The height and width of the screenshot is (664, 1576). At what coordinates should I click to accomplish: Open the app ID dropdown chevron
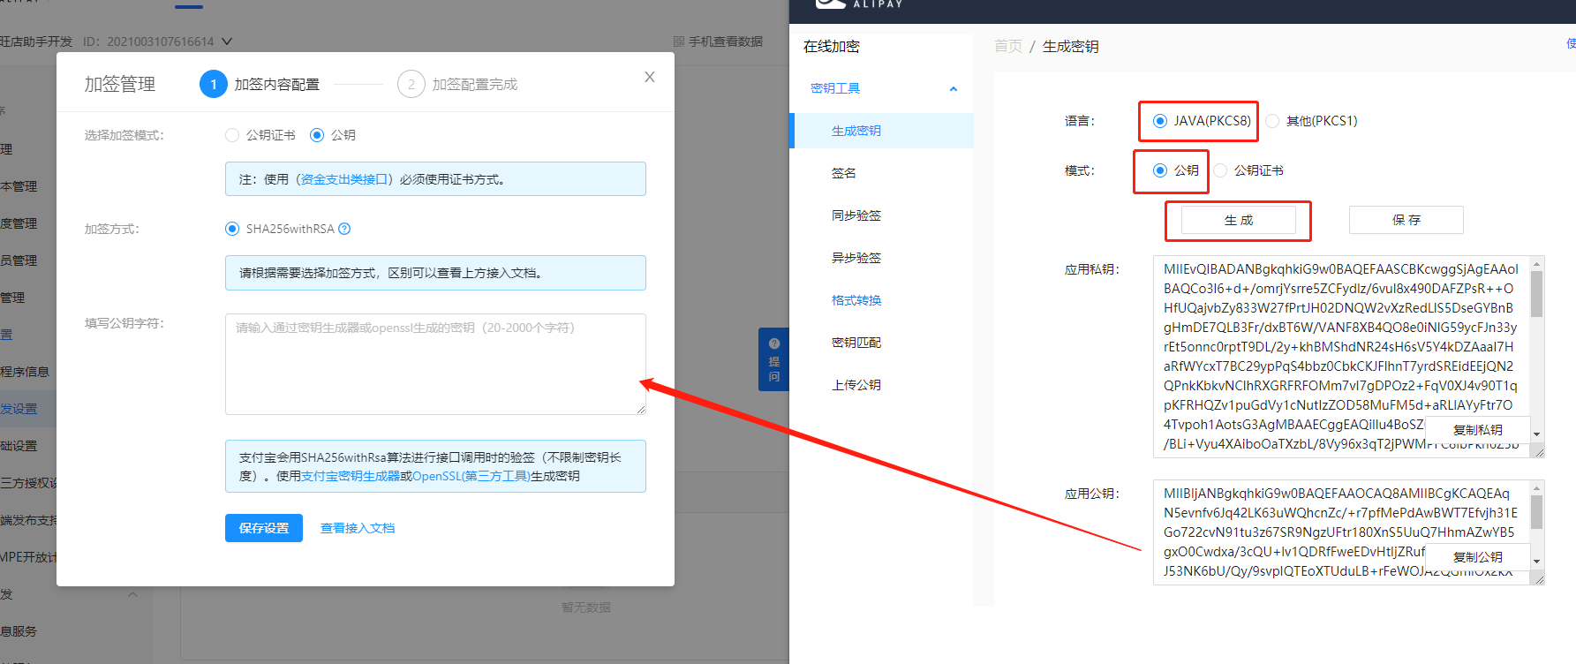pyautogui.click(x=227, y=41)
